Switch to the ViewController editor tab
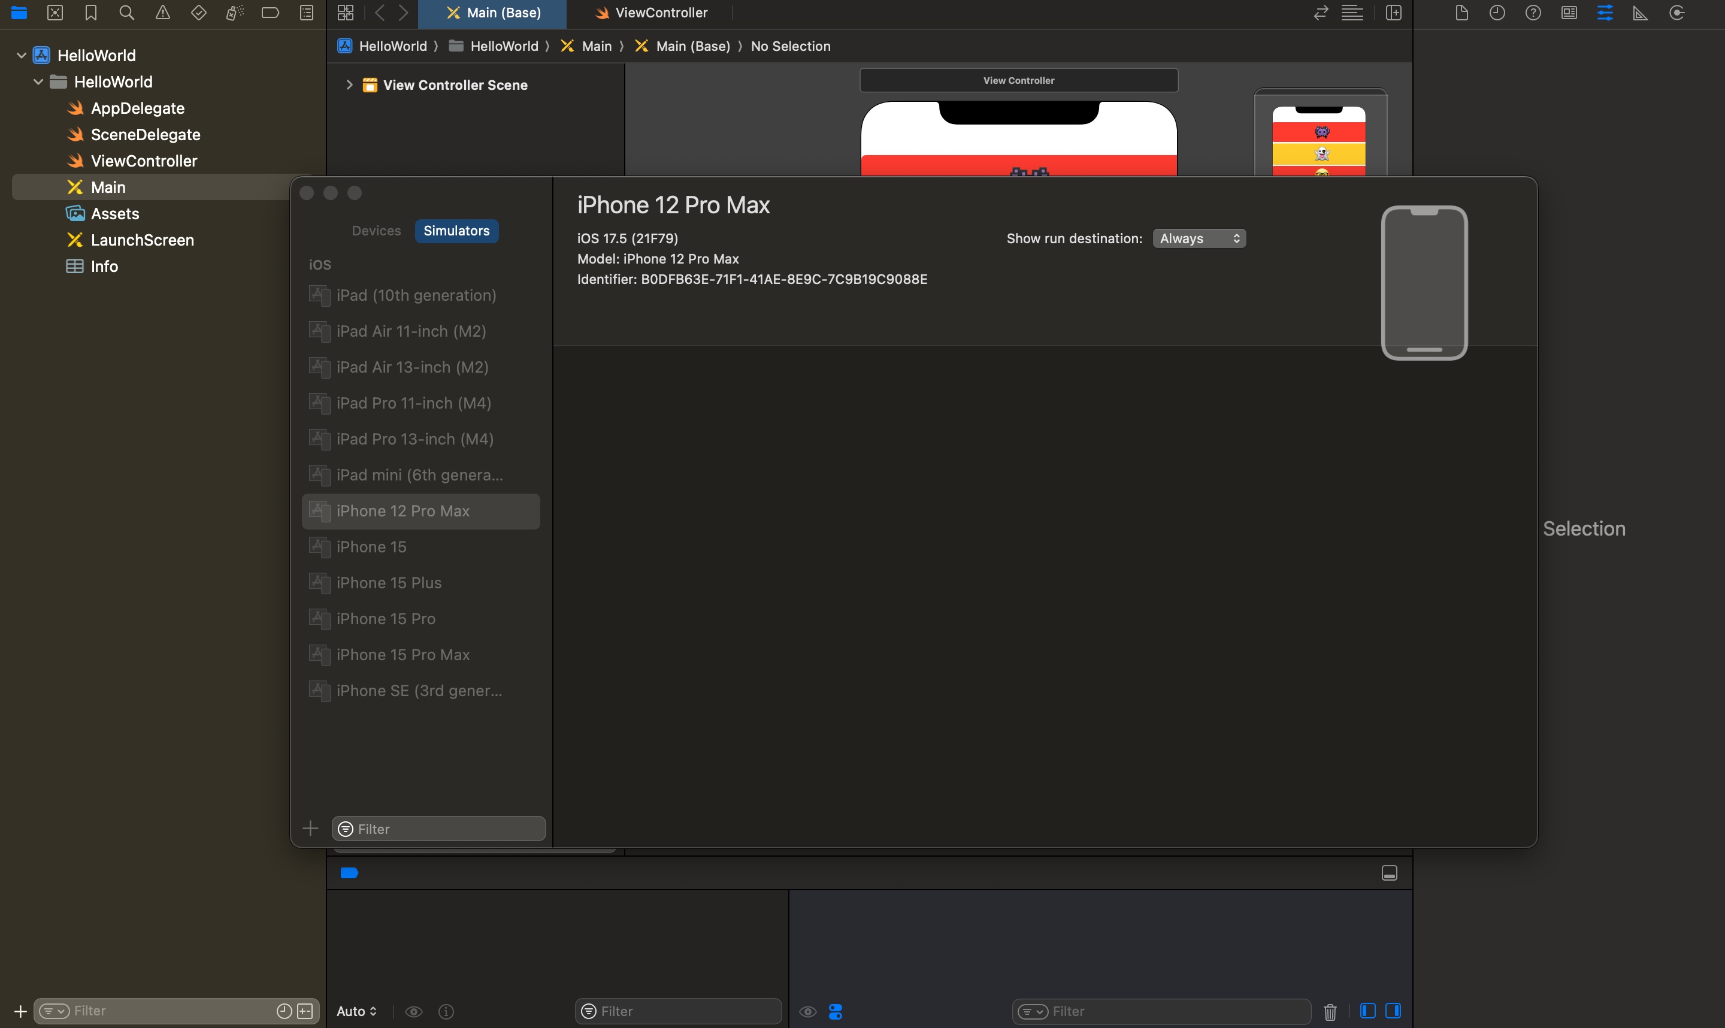Image resolution: width=1725 pixels, height=1028 pixels. (x=651, y=13)
